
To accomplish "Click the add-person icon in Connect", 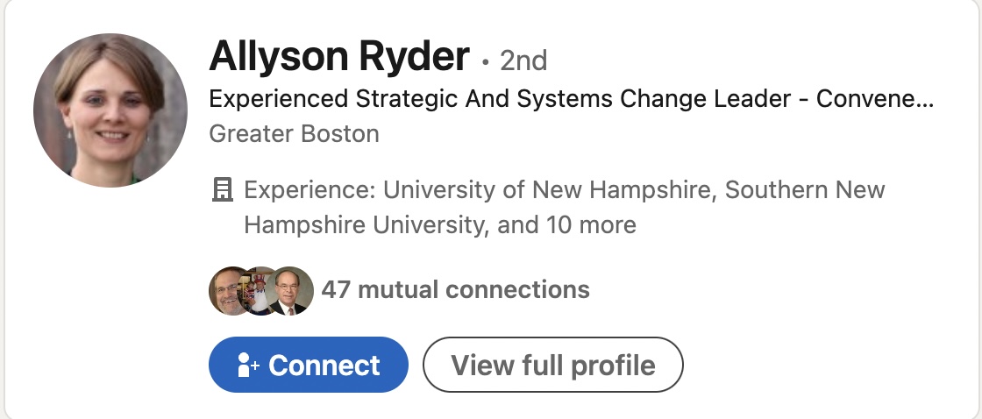I will [x=248, y=365].
